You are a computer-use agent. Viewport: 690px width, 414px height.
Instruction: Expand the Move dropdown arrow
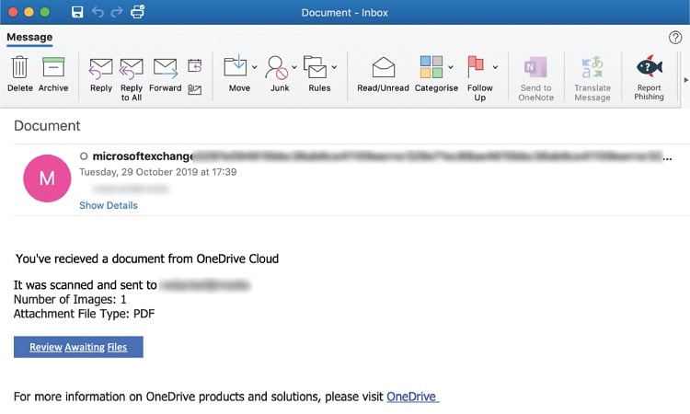pos(254,67)
